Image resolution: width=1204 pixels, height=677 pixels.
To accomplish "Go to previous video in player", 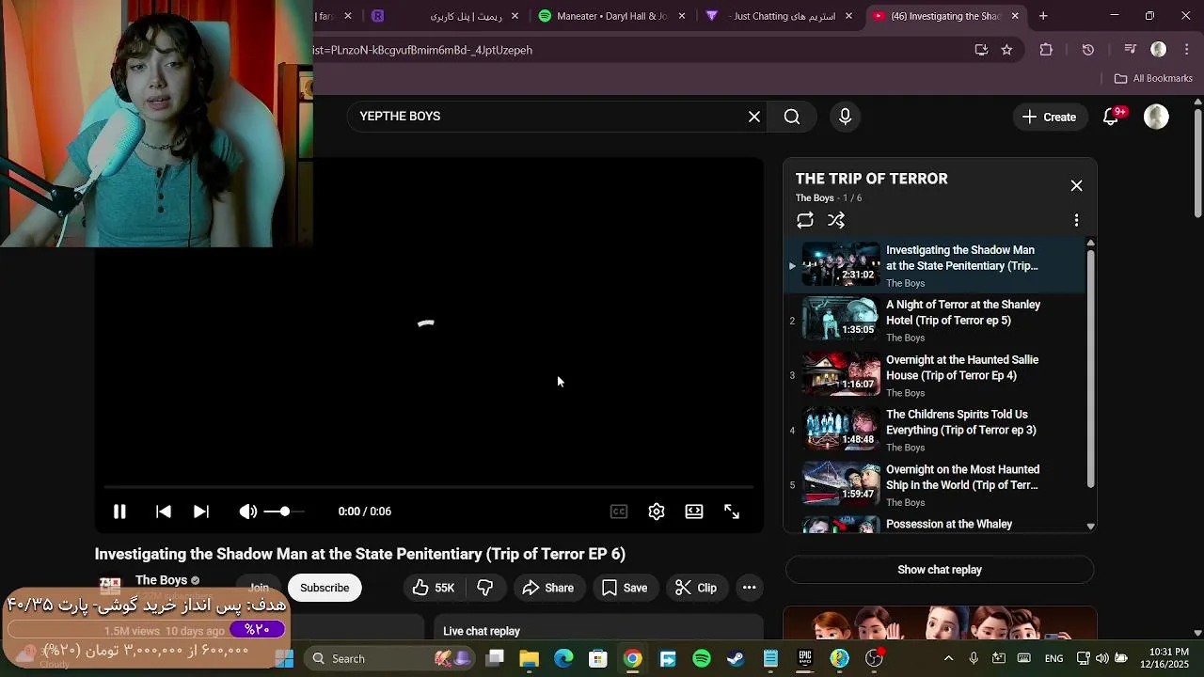I will pos(164,512).
